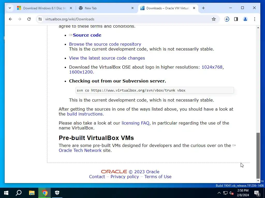Download the 1600x1200 logo
The height and width of the screenshot is (198, 265).
coord(81,72)
